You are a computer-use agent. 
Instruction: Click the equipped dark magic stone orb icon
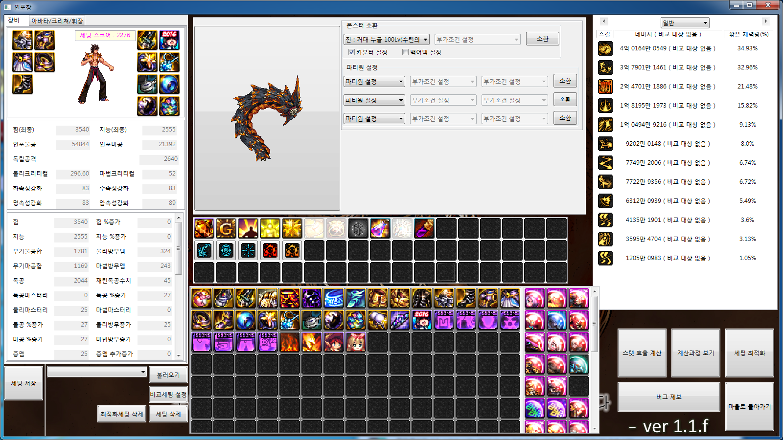point(147,106)
